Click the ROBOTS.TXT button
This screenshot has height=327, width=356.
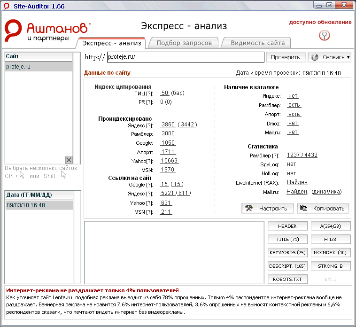[x=287, y=279]
